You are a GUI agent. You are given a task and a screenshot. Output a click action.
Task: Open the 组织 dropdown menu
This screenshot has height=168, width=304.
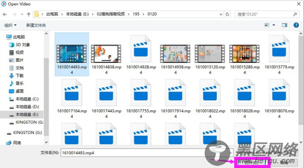[x=10, y=25]
